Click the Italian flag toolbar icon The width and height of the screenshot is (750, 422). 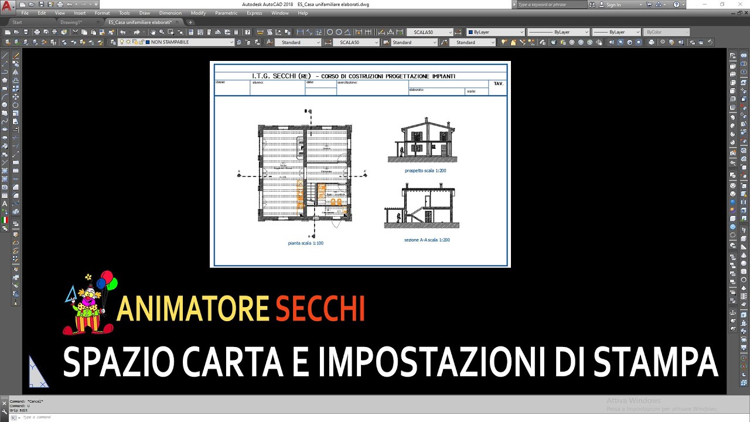pos(5,220)
